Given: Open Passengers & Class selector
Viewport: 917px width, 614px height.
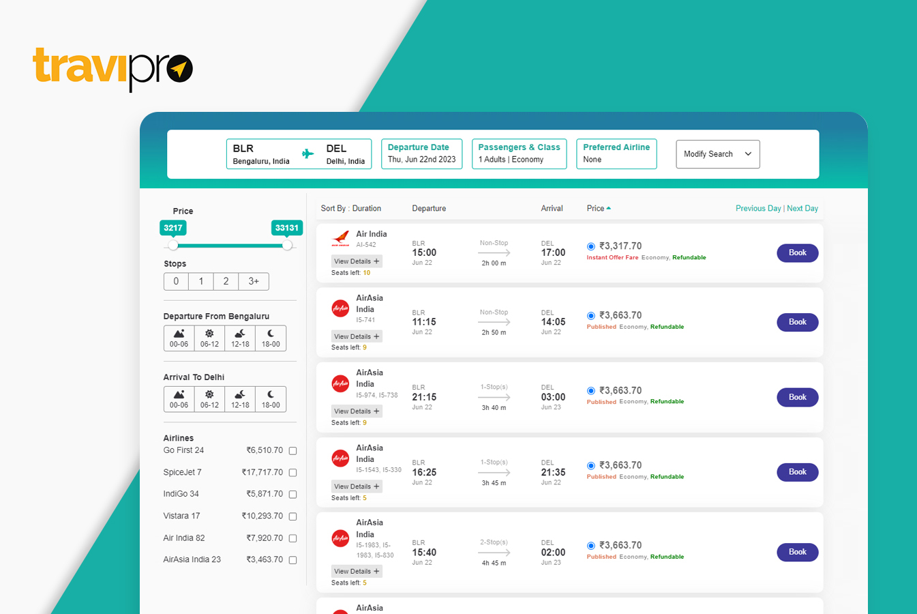Looking at the screenshot, I should point(520,153).
